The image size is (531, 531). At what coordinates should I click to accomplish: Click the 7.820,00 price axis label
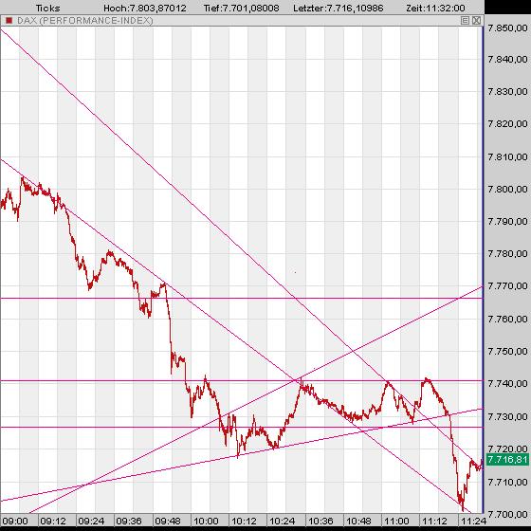[507, 124]
